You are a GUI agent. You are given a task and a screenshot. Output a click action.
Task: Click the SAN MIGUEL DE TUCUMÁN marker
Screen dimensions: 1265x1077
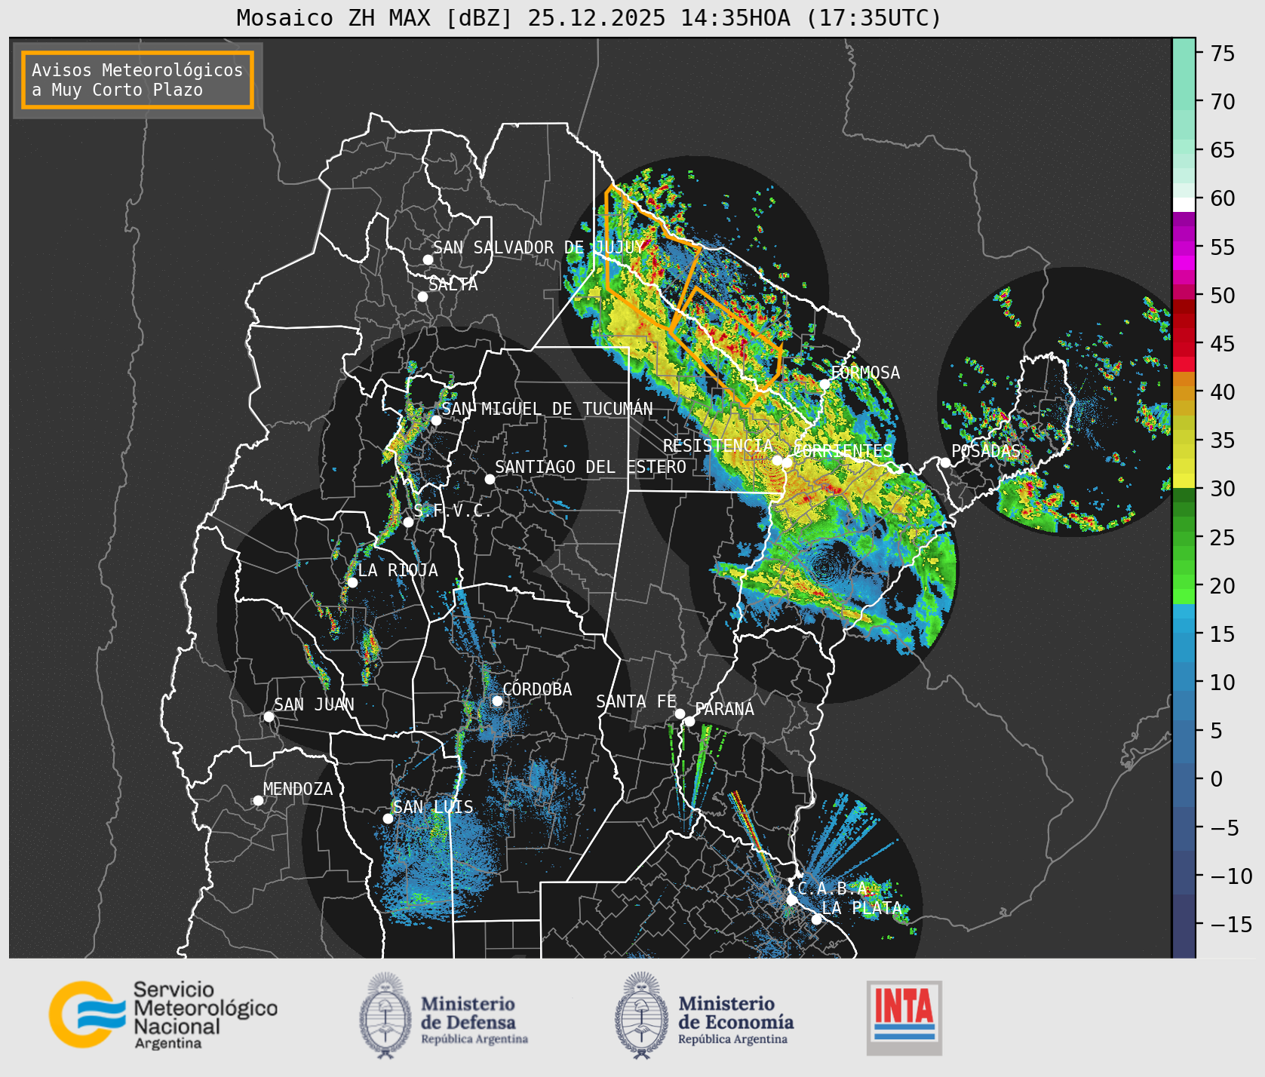[x=435, y=420]
